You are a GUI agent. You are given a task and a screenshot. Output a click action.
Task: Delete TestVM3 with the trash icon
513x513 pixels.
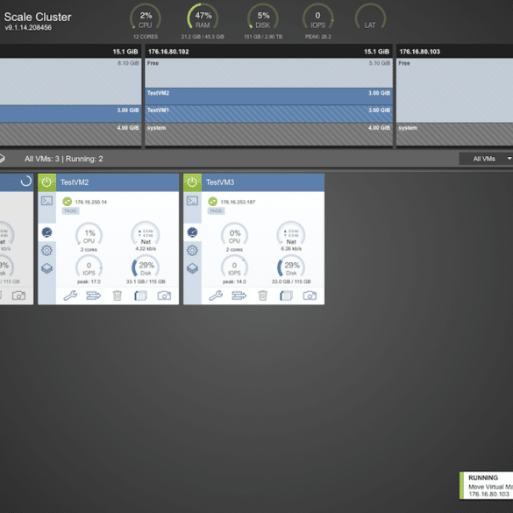(263, 296)
